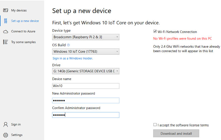Click the Connect to Azure cloud icon
The height and width of the screenshot is (140, 221).
coord(6,31)
